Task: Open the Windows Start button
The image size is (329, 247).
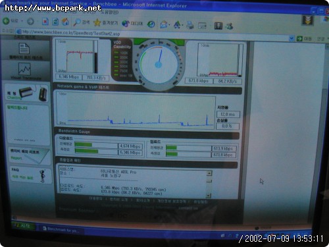Action: 24,226
